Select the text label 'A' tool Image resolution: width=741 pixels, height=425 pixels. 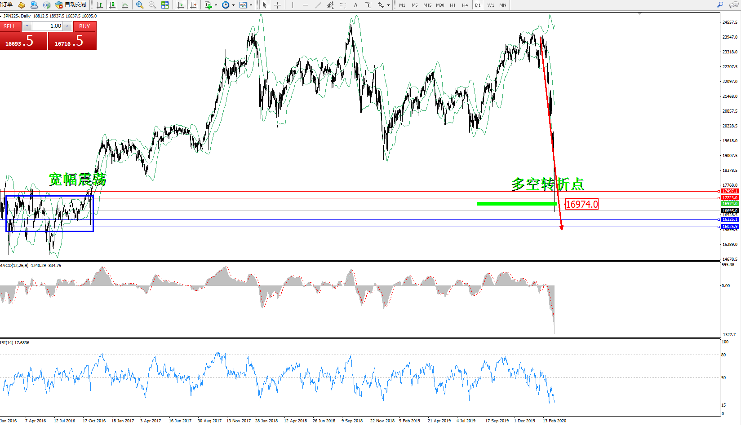click(355, 5)
